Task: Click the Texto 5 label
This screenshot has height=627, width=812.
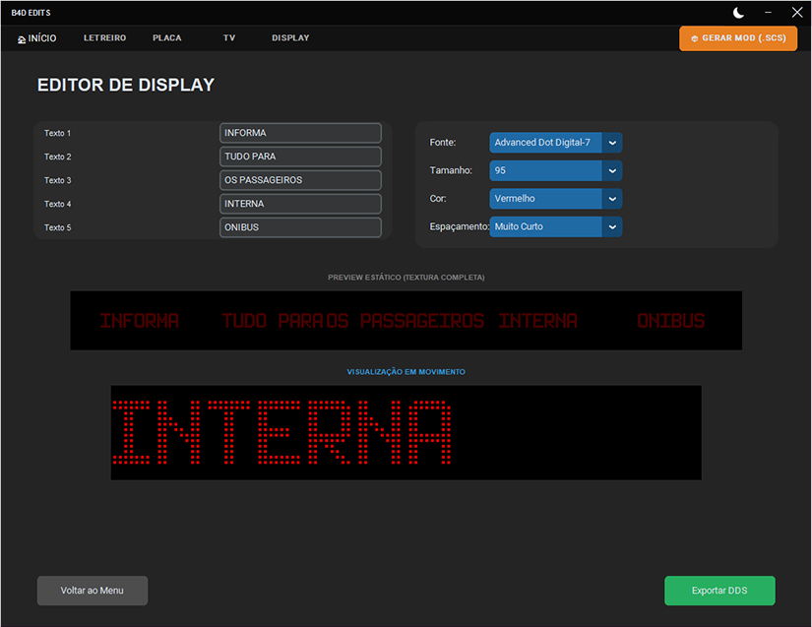Action: (x=57, y=227)
